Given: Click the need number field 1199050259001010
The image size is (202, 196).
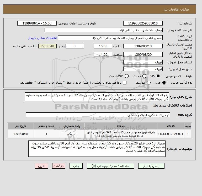Looking at the screenshot, I should (x=143, y=23).
